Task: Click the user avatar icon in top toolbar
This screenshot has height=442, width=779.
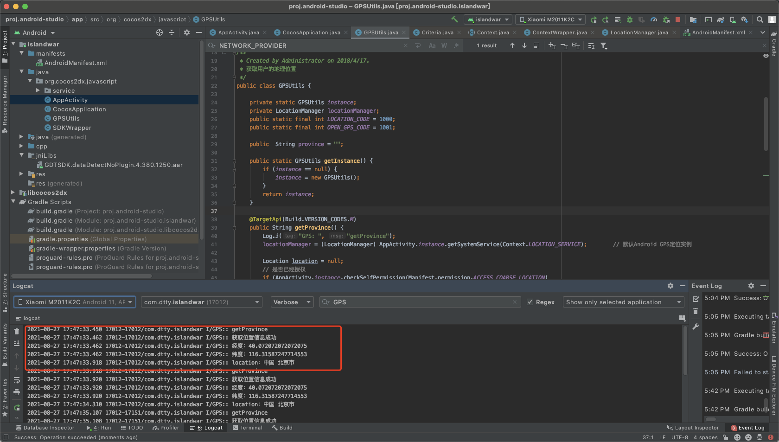Action: pos(772,19)
